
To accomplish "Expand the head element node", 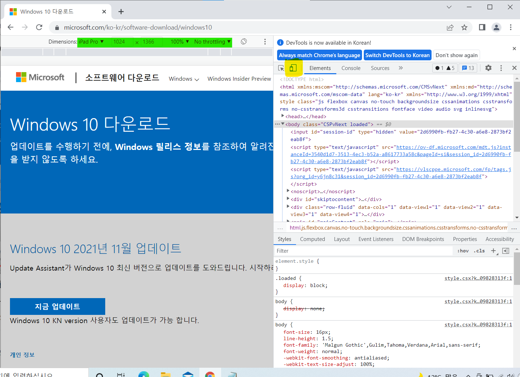I will 283,116.
